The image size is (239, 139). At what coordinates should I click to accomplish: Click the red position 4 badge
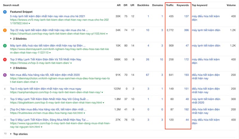[5, 59]
